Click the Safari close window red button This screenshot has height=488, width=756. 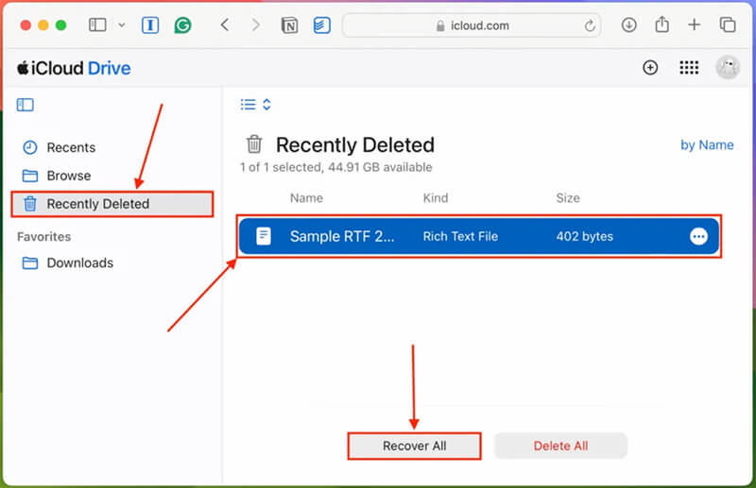click(26, 25)
